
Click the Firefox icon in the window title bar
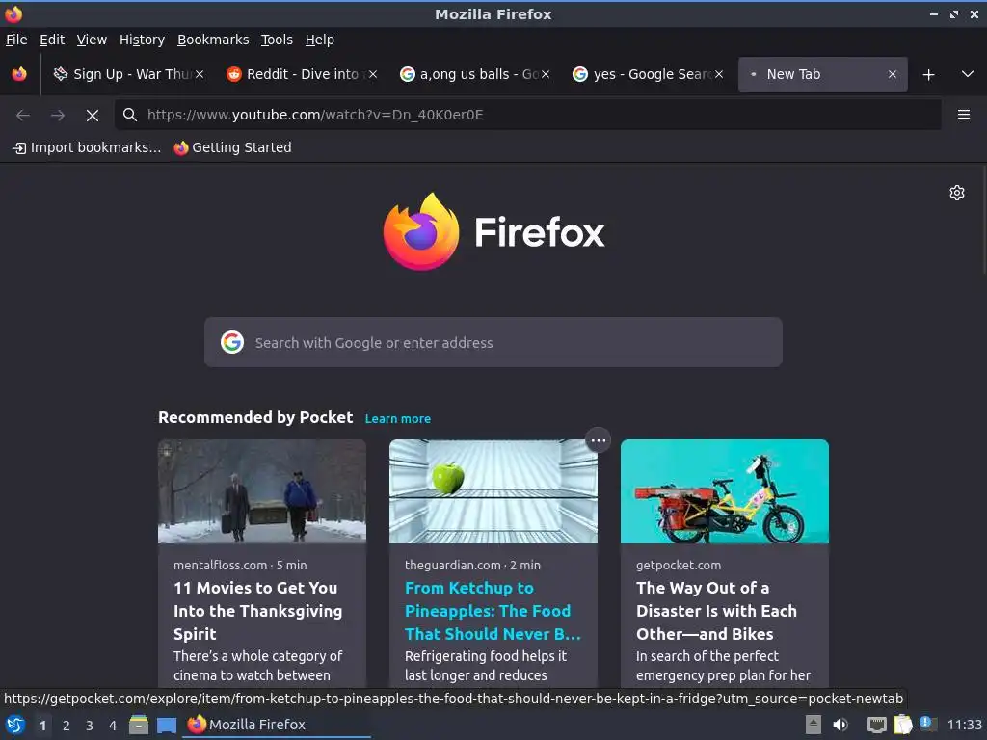13,13
